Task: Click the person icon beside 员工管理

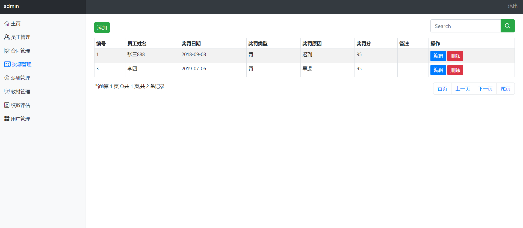Action: 7,37
